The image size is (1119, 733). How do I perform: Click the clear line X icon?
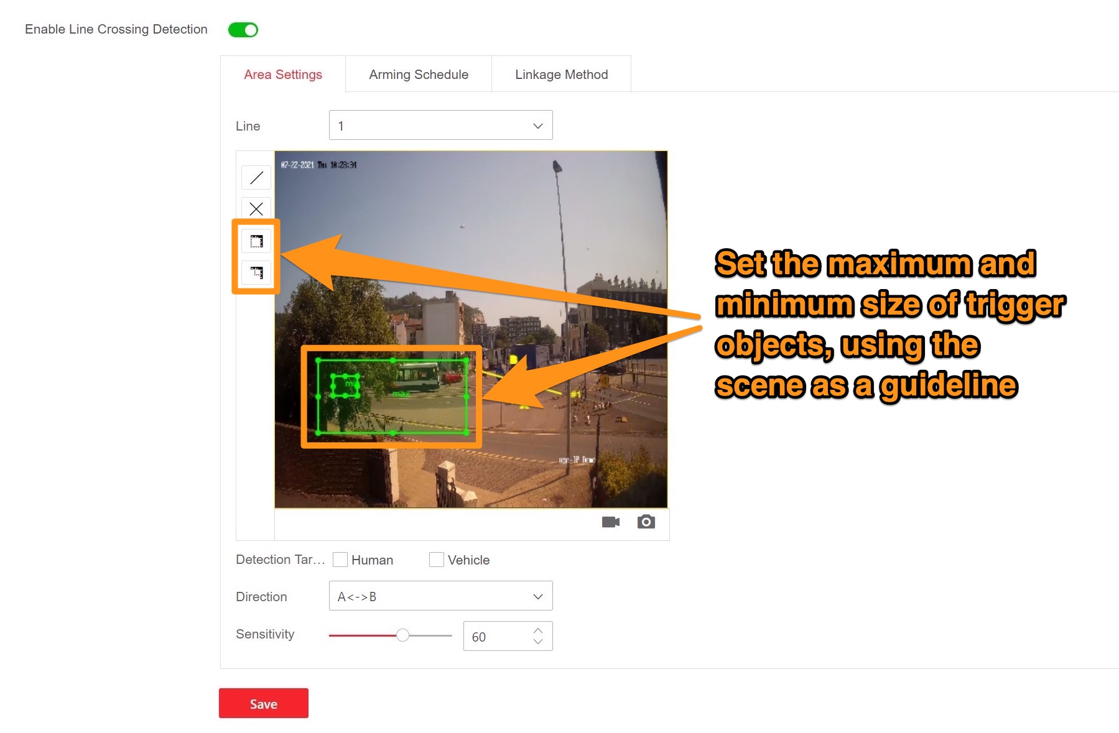256,209
